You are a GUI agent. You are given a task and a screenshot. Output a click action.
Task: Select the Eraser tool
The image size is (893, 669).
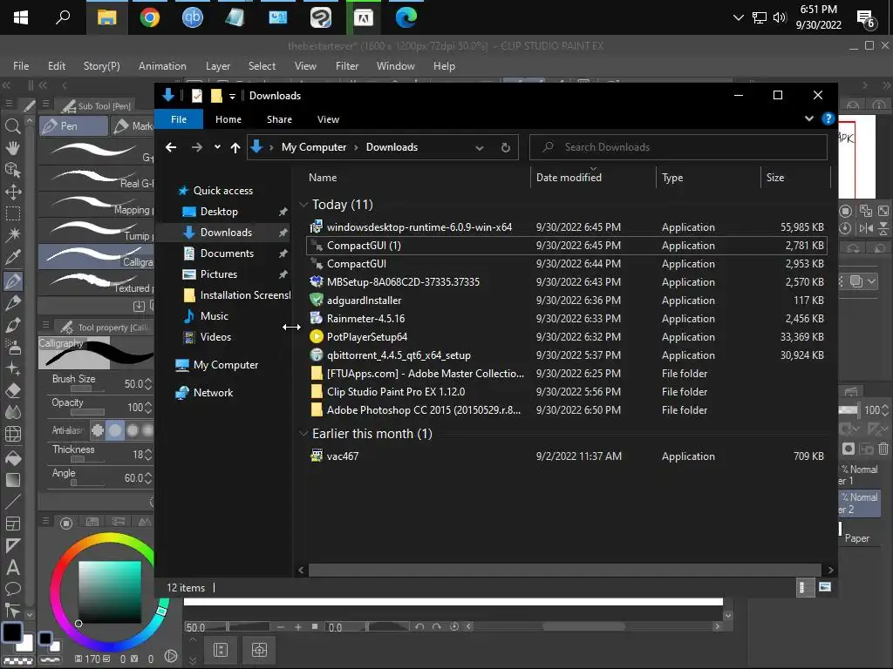point(12,391)
